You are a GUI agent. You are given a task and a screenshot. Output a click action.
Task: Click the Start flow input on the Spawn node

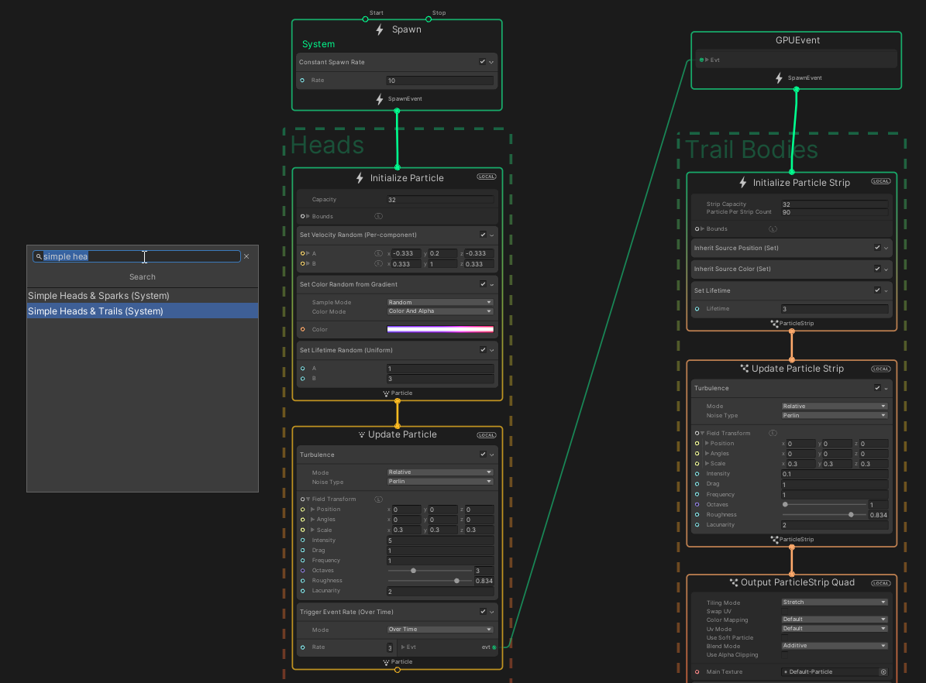tap(365, 19)
